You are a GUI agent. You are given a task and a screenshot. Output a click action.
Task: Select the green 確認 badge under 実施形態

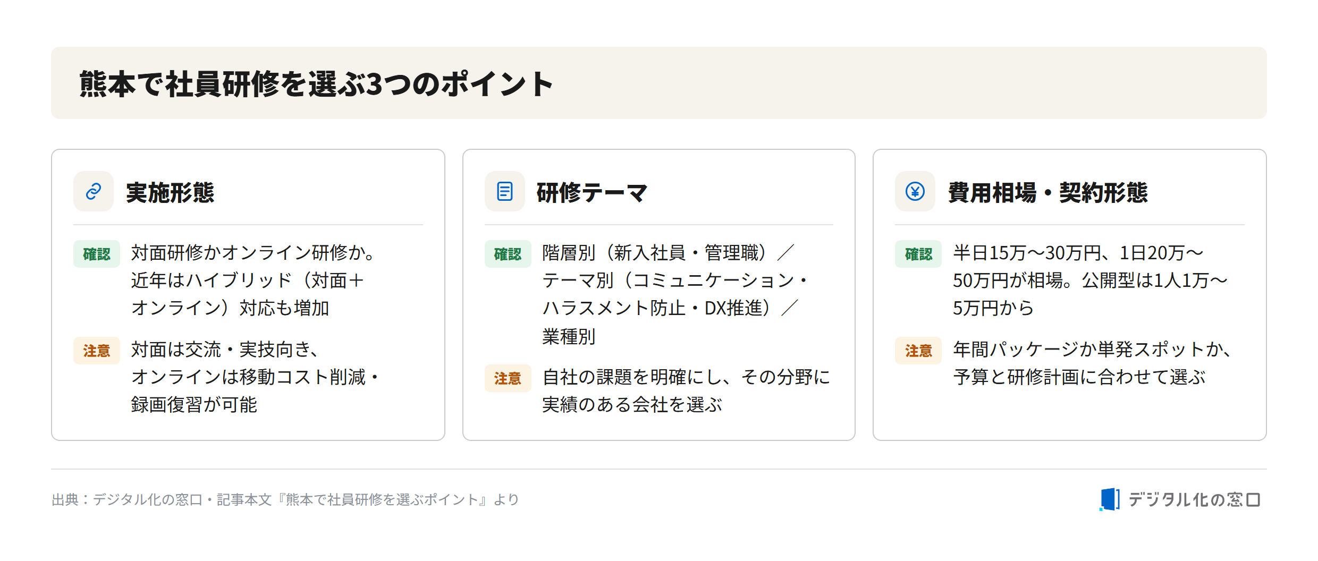(97, 254)
